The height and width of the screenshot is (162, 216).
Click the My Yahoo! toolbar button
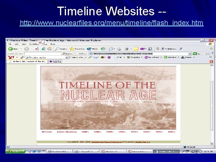(152, 57)
